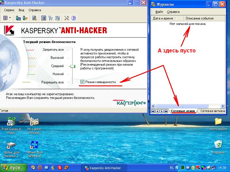Switch to the Сетевая активность tab
The height and width of the screenshot is (172, 230).
point(213,111)
